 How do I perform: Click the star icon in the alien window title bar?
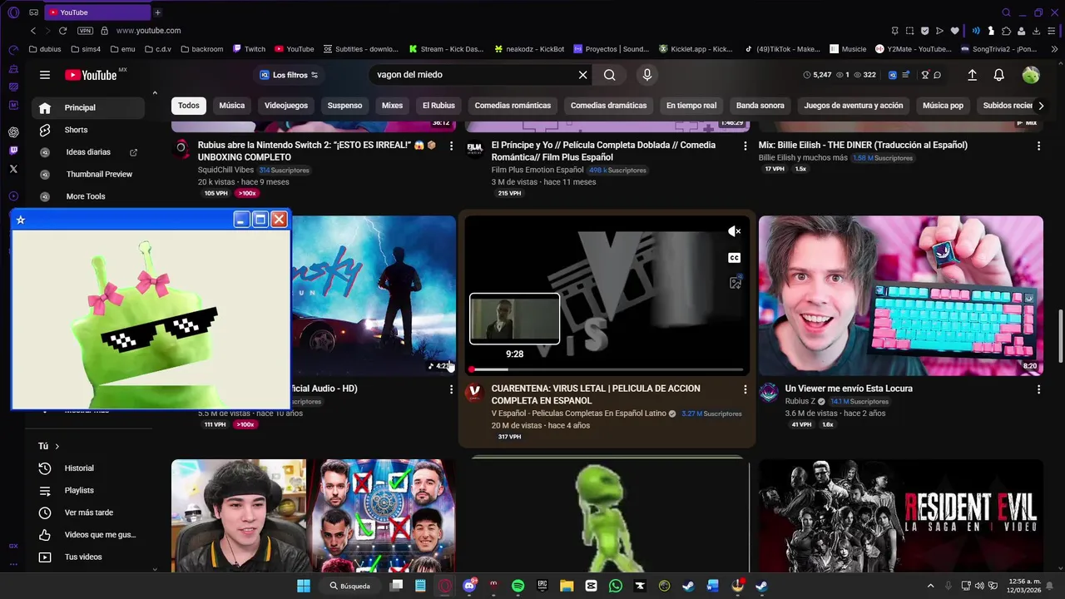(21, 220)
